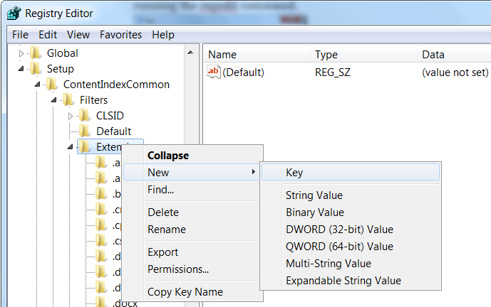
Task: Click Copy Key Name entry
Action: click(x=185, y=291)
